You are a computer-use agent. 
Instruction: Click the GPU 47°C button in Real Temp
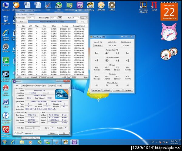tap(98, 45)
